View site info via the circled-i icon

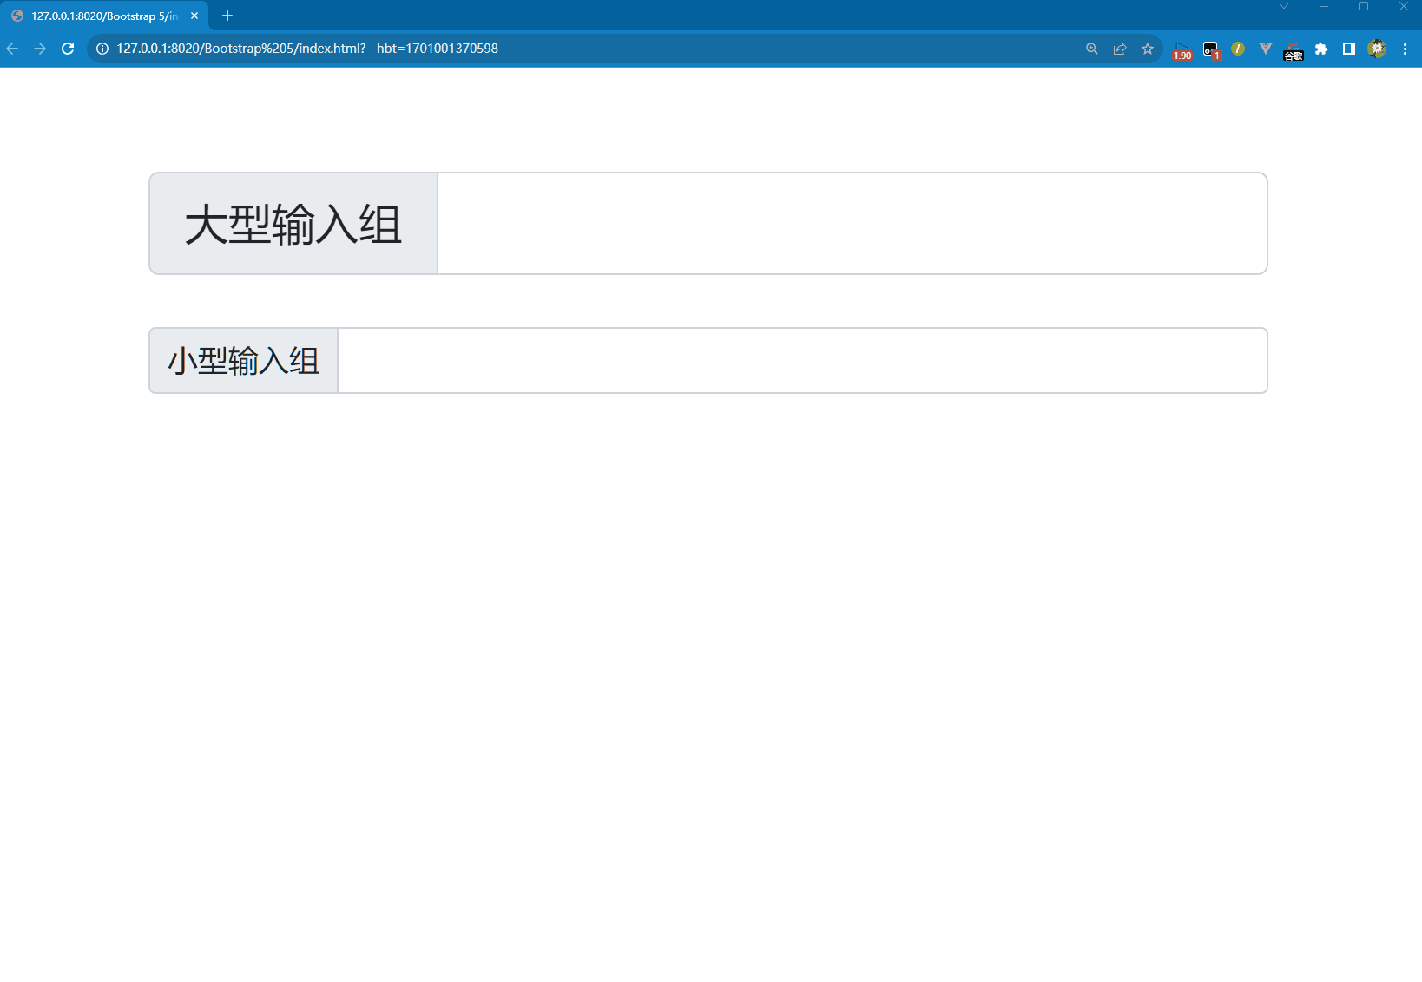[x=102, y=49]
